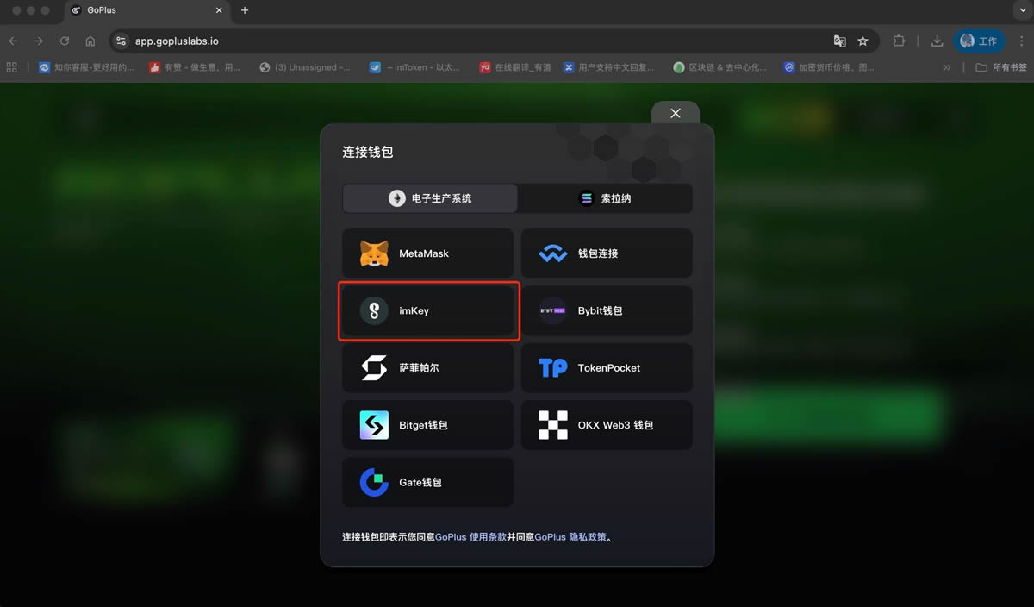The height and width of the screenshot is (607, 1034).
Task: Expand the tab search dropdown arrow
Action: (1021, 10)
